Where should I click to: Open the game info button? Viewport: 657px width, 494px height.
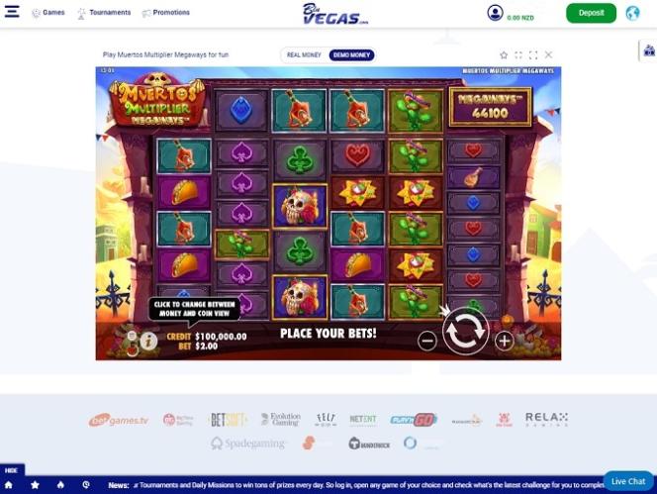pyautogui.click(x=148, y=342)
